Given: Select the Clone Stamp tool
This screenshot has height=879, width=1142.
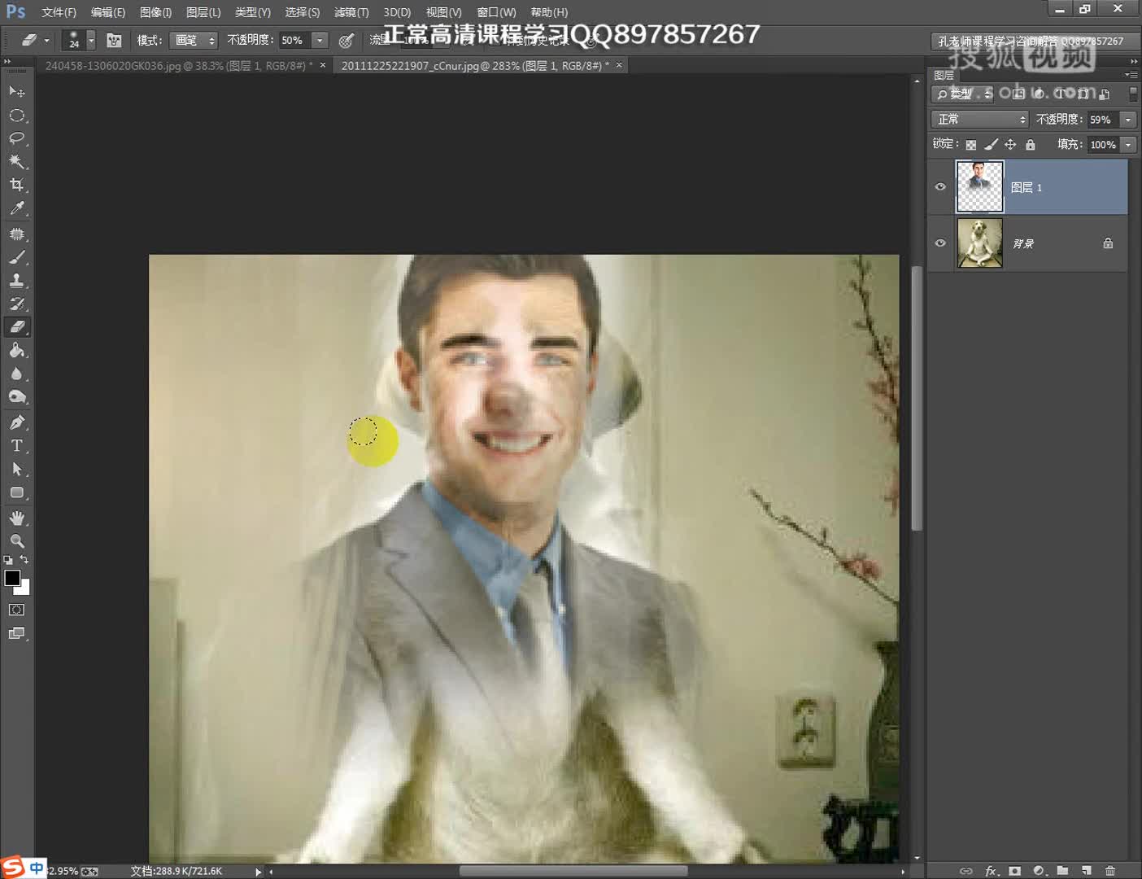Looking at the screenshot, I should (16, 281).
